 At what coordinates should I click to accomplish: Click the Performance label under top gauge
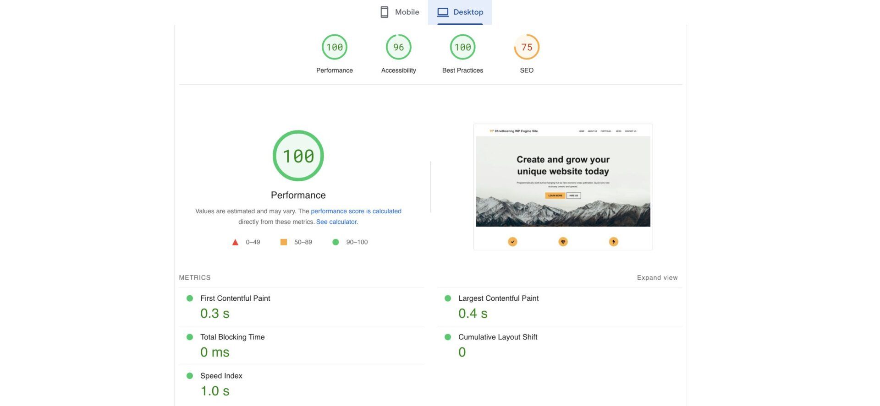[x=335, y=70]
